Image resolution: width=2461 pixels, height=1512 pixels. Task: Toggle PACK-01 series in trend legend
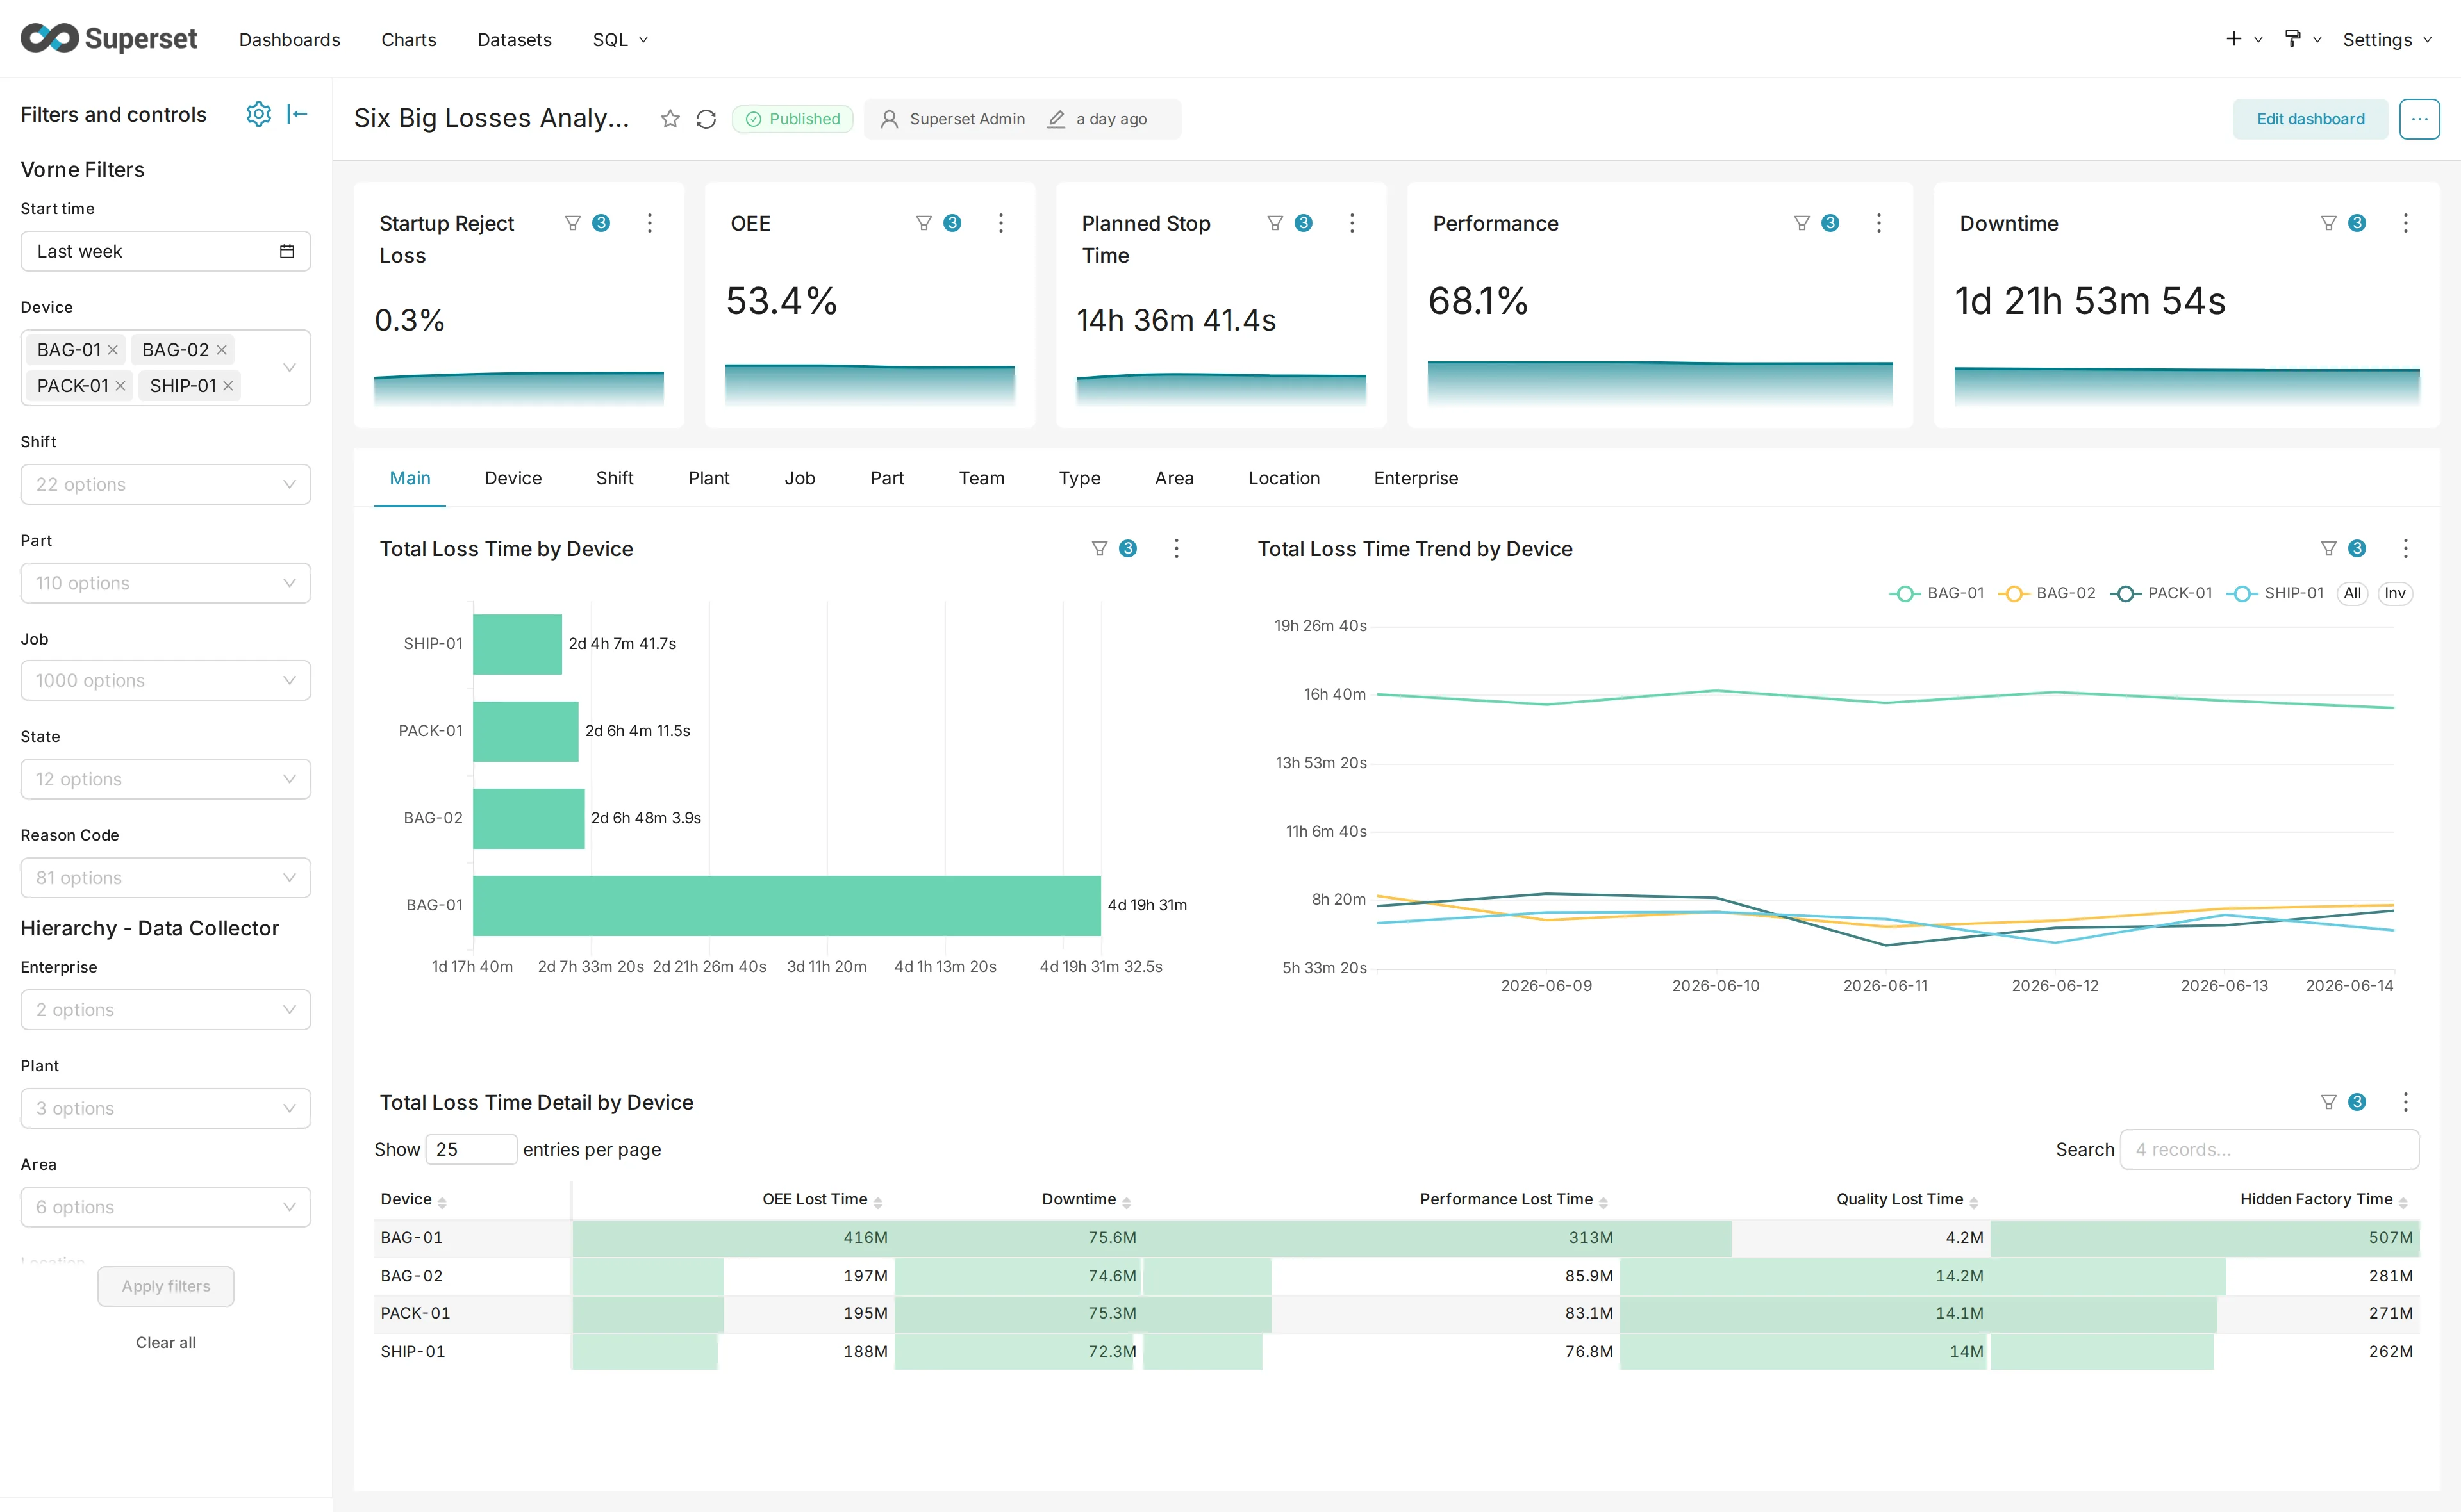point(2161,593)
